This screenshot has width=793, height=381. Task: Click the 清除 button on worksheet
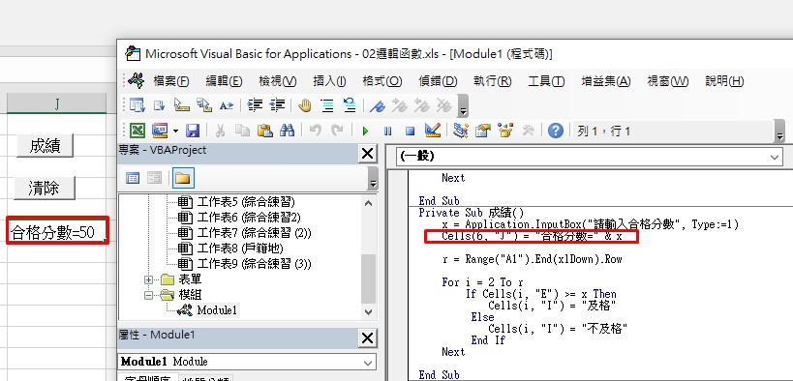point(44,188)
